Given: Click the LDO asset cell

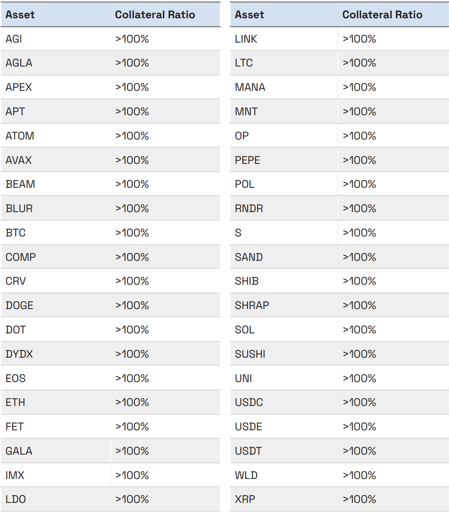Looking at the screenshot, I should tap(16, 499).
